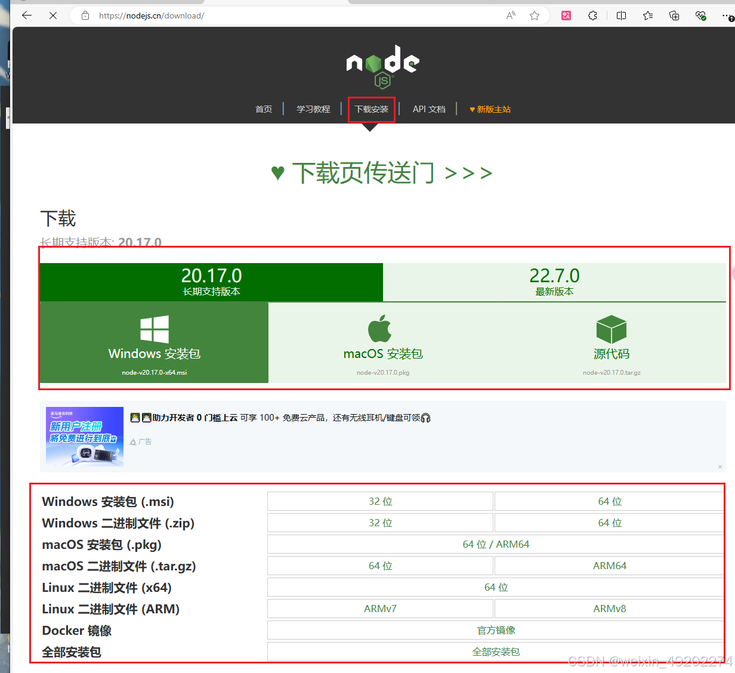Toggle split screen view icon

click(x=621, y=16)
